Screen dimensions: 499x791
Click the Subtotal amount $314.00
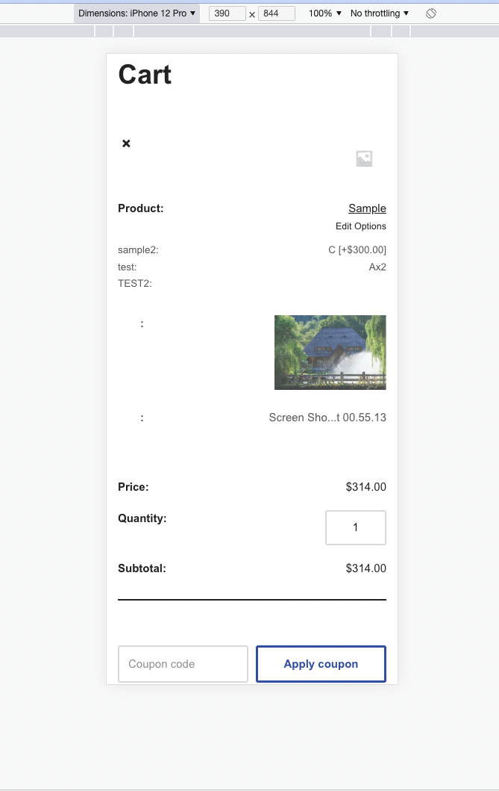tap(365, 568)
